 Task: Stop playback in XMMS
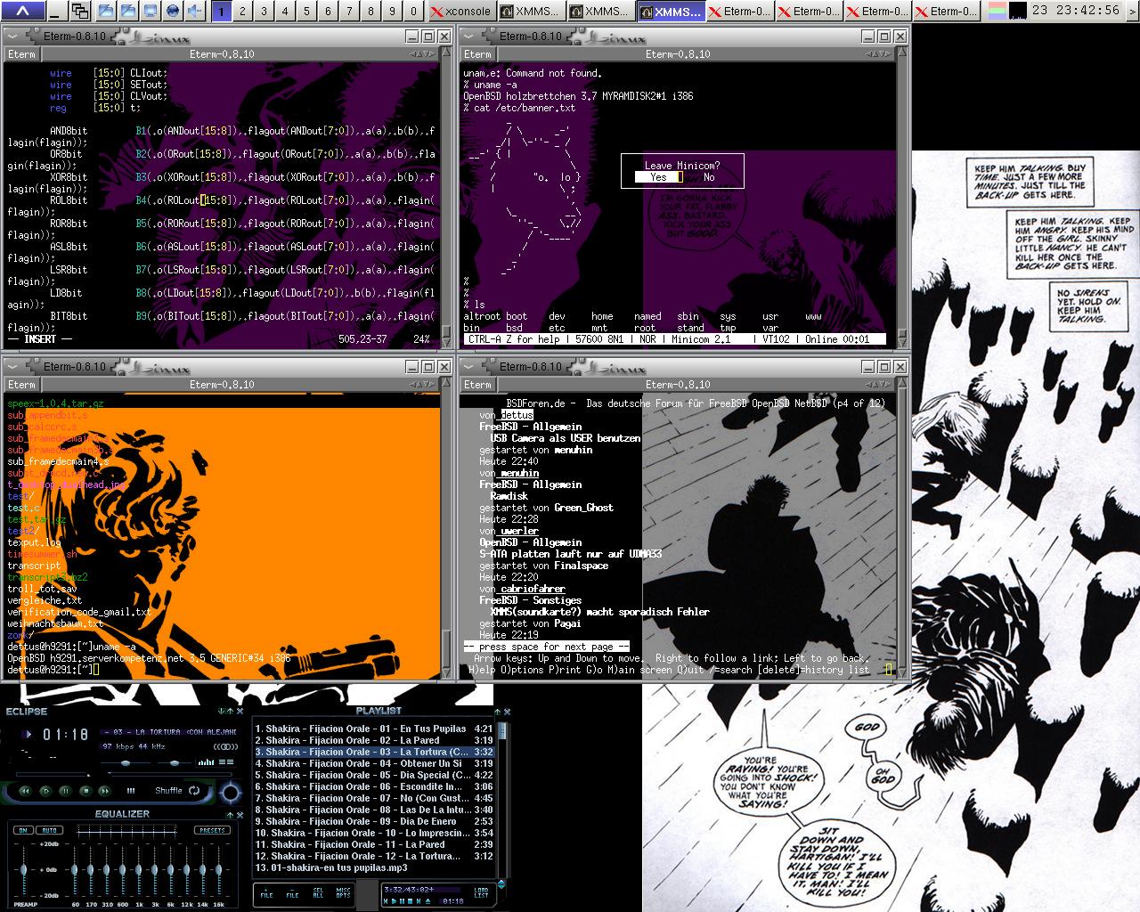point(85,791)
